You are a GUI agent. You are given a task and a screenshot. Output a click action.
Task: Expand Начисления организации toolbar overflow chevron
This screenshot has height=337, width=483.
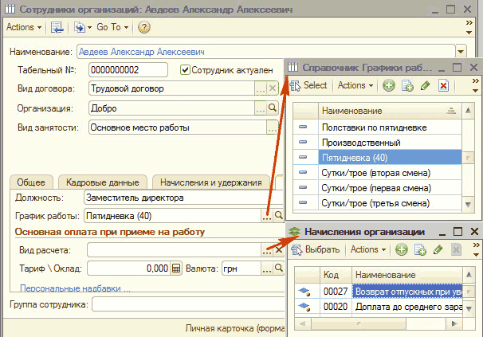click(x=476, y=245)
